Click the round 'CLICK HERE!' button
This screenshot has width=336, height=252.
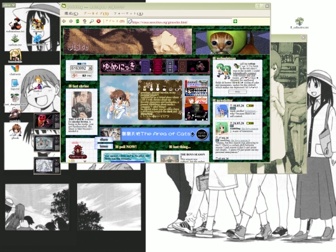[x=202, y=134]
